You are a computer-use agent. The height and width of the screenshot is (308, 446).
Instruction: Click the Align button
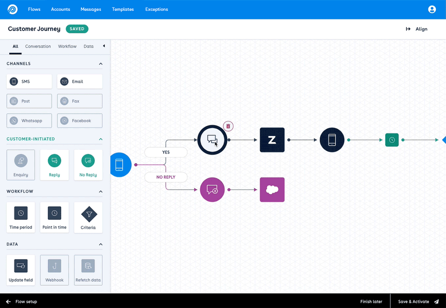coord(416,29)
